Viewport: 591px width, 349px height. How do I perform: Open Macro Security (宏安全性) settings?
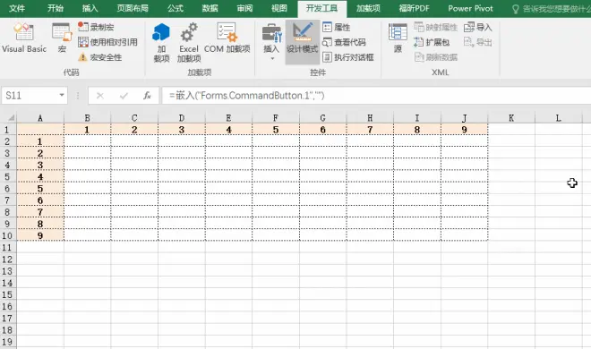click(100, 57)
